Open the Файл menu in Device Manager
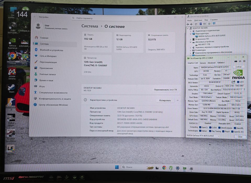This screenshot has width=251, height=183. pyautogui.click(x=189, y=20)
